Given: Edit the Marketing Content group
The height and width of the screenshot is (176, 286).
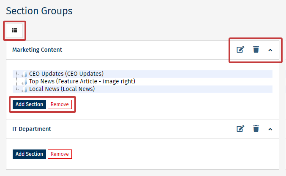Looking at the screenshot, I should point(240,50).
